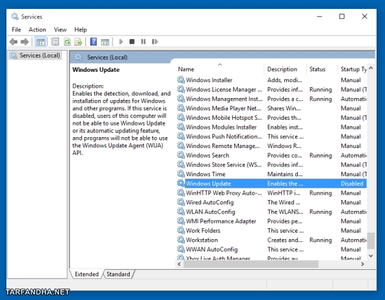
Task: Click gear icon beside WWAN AutoConfig
Action: tap(181, 249)
